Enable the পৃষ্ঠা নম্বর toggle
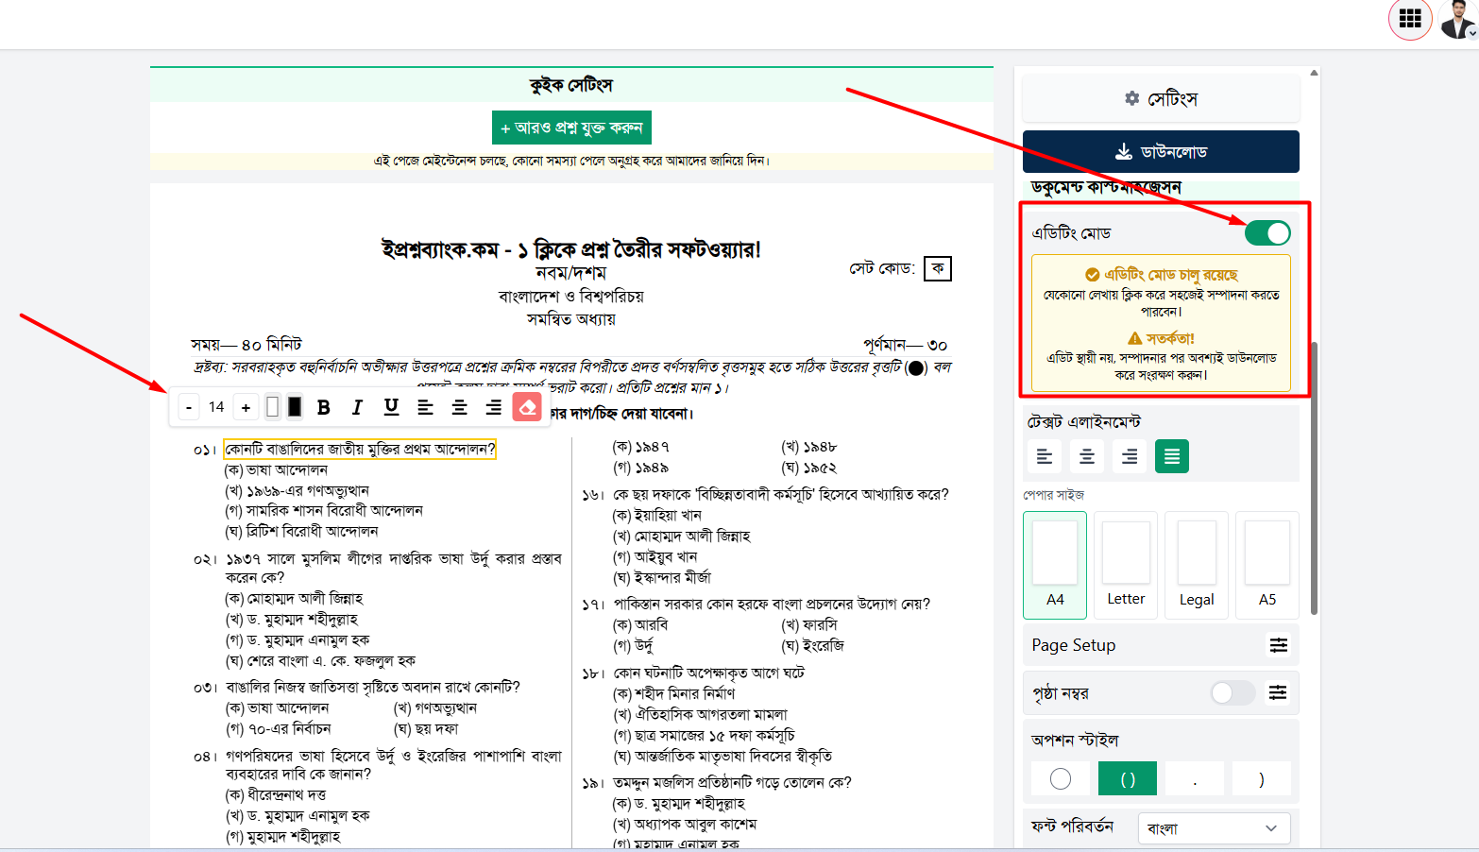 tap(1232, 693)
